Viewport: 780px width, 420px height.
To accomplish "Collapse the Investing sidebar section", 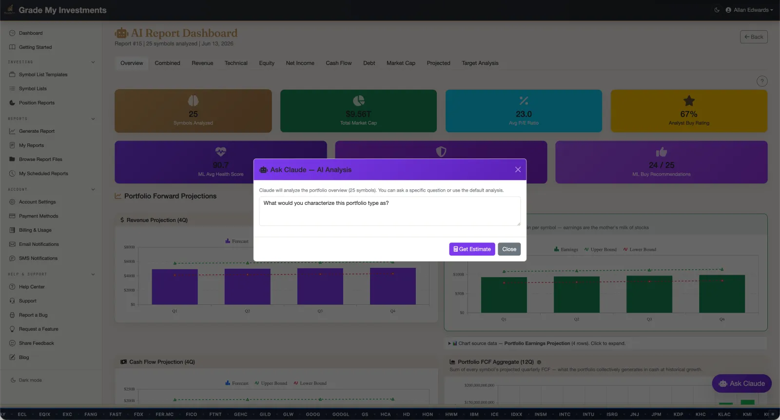I will point(93,62).
